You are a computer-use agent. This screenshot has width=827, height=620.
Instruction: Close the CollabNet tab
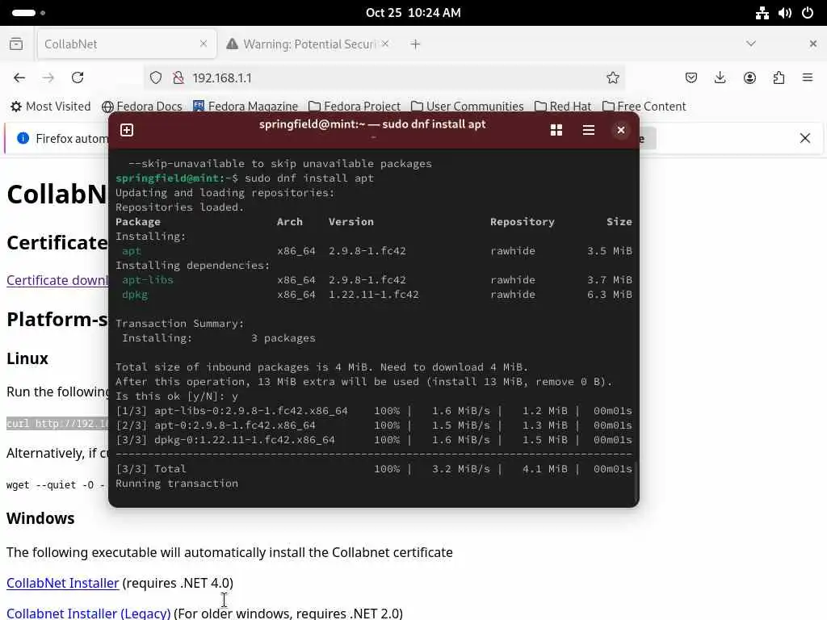click(204, 44)
